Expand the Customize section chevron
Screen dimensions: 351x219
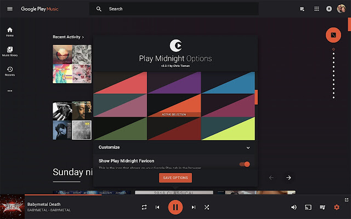point(248,148)
